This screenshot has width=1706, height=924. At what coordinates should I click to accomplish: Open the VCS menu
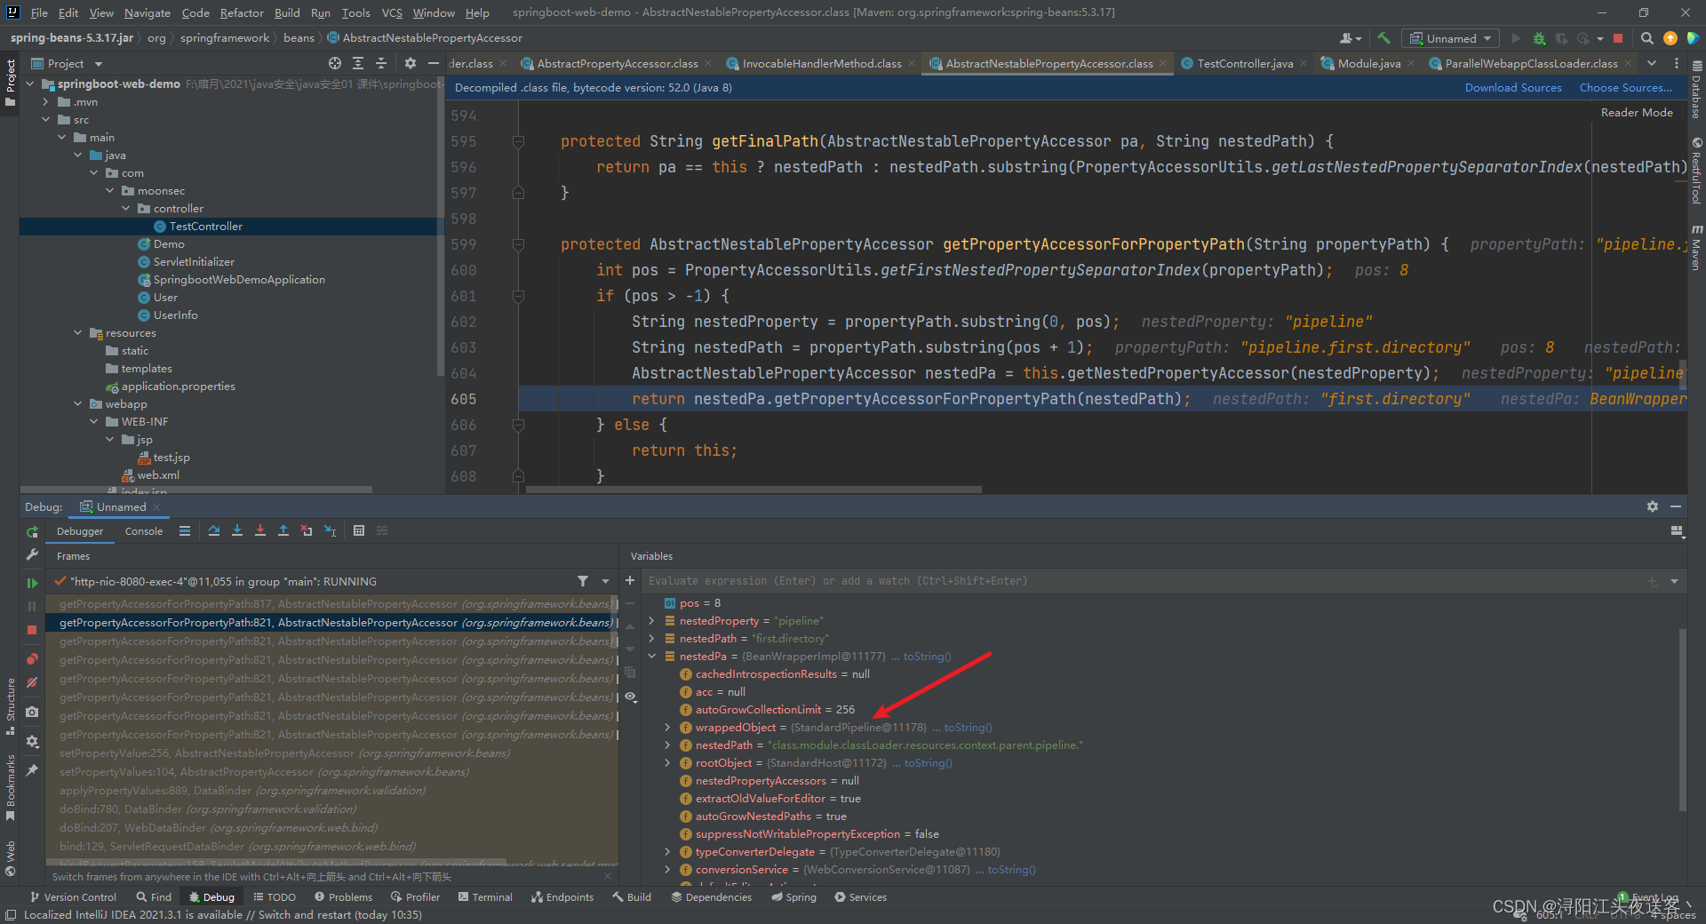tap(392, 12)
